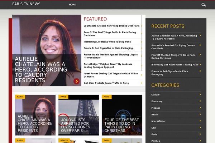Image resolution: width=215 pixels, height=143 pixels.
Task: Click the chevron in the Politics row
Action: pos(200,140)
